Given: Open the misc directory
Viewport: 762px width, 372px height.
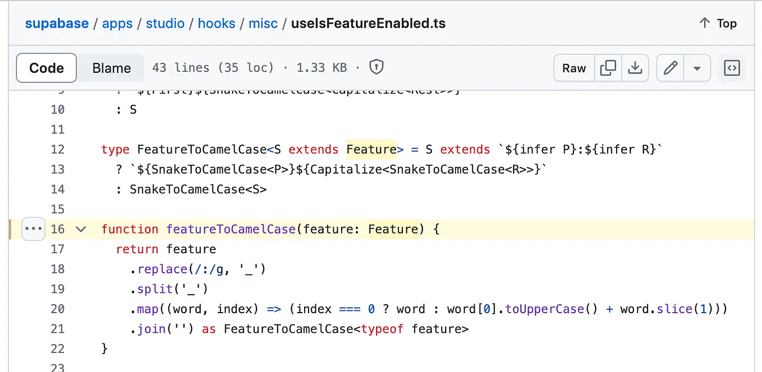Looking at the screenshot, I should 263,23.
